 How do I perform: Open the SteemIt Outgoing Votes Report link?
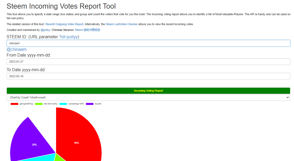[64, 24]
